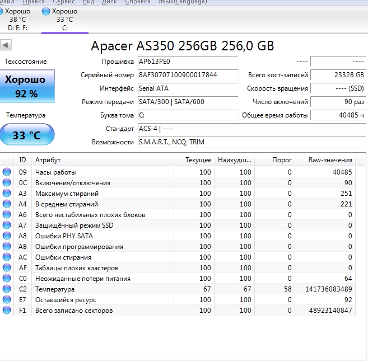Click the Хорошо 92 % health status button
The height and width of the screenshot is (362, 368).
(x=27, y=87)
